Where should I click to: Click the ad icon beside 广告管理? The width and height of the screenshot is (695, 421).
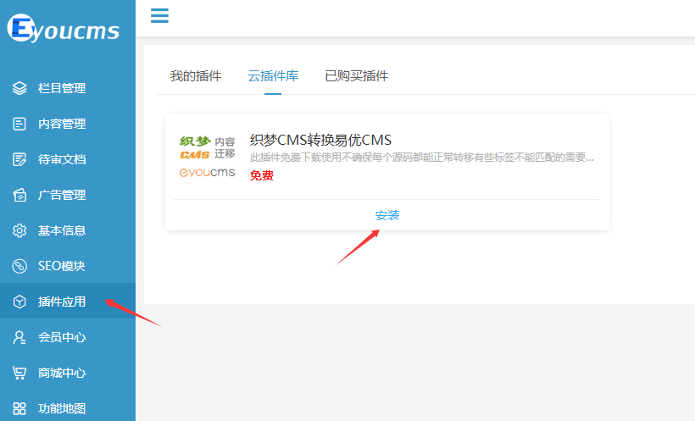coord(19,195)
